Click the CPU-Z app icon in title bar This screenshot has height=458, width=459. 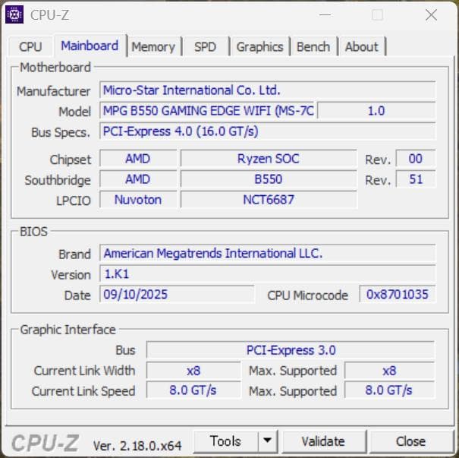click(x=14, y=14)
